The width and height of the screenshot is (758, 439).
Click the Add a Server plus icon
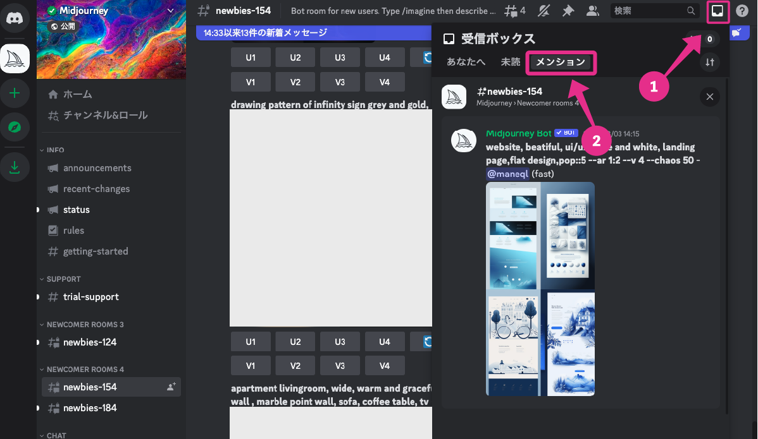click(x=15, y=93)
